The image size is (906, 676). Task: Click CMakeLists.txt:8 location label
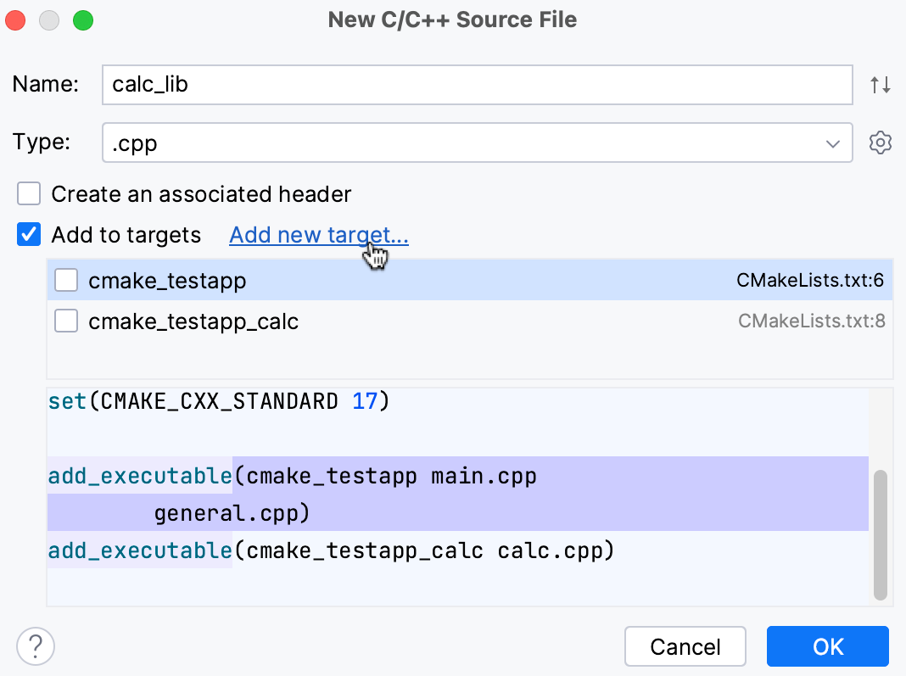tap(812, 321)
